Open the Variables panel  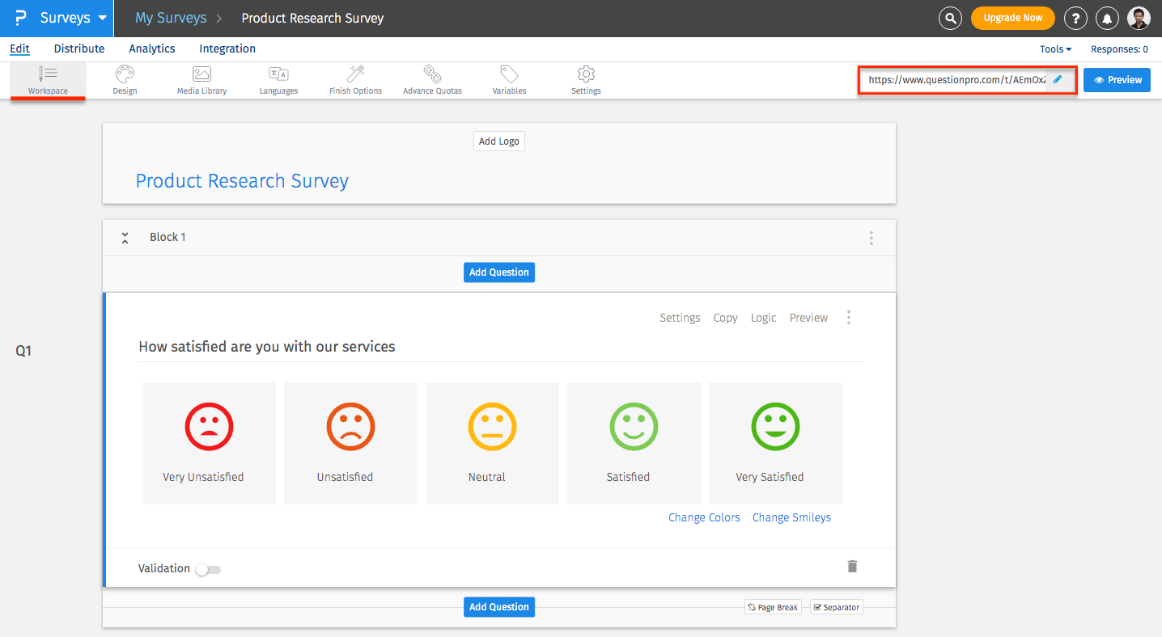pos(509,79)
